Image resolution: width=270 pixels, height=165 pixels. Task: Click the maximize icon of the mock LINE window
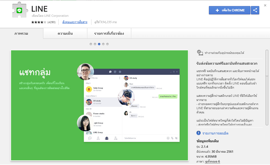[174, 72]
